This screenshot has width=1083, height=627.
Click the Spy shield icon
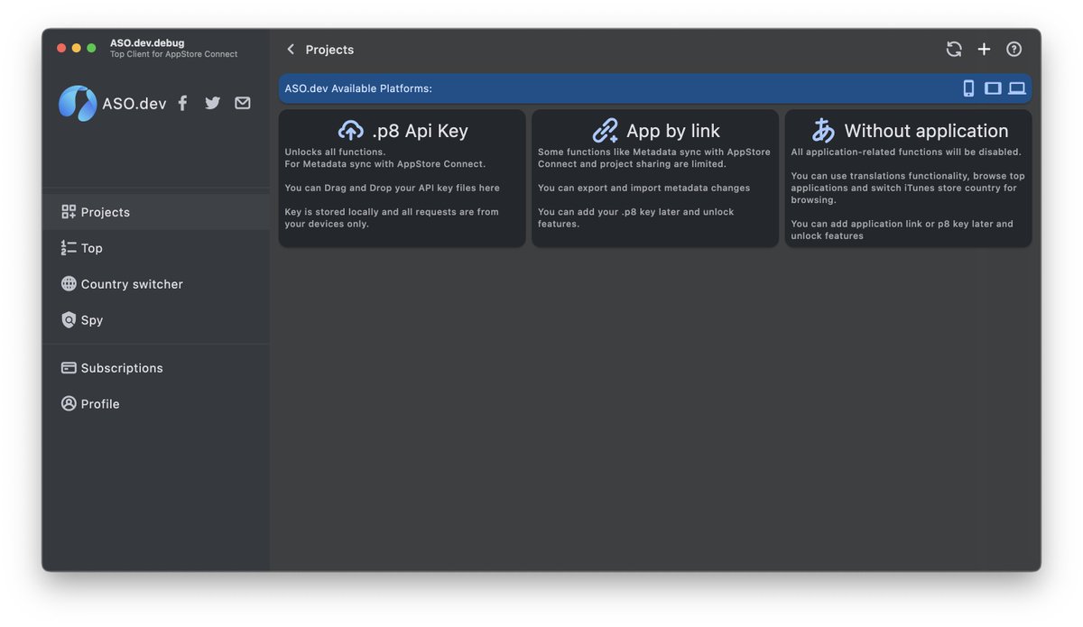pos(69,320)
